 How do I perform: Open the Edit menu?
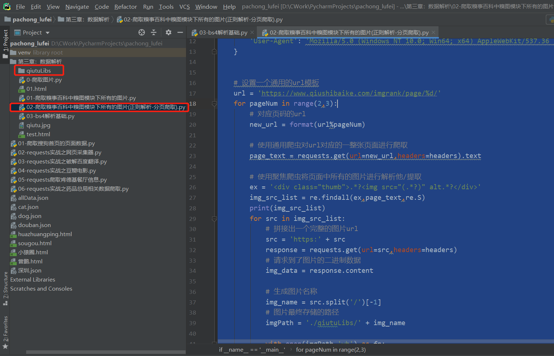pos(36,7)
